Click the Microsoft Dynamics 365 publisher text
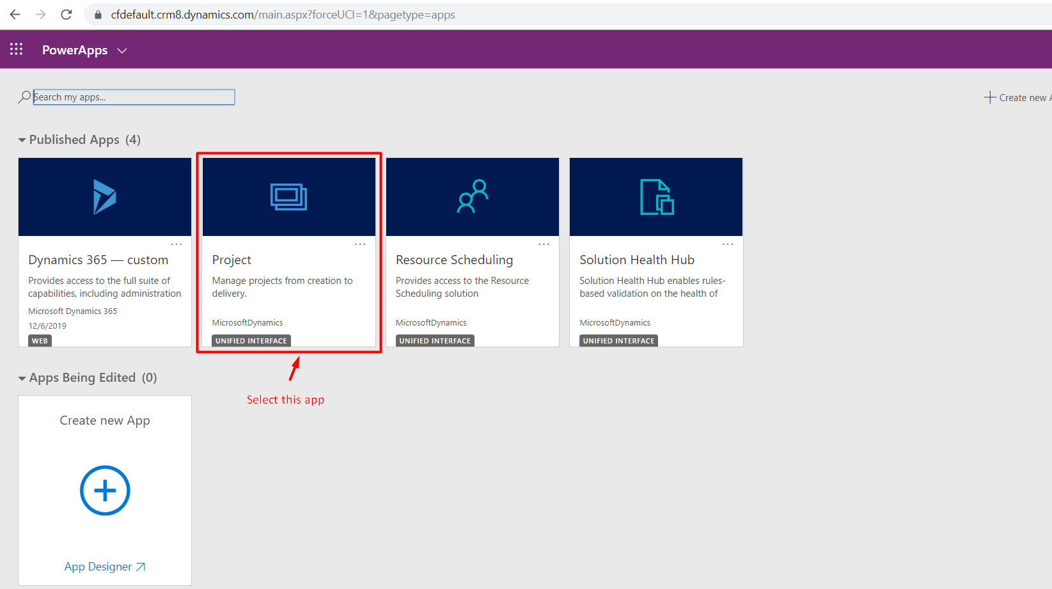The height and width of the screenshot is (589, 1052). point(73,311)
